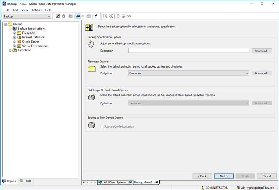Click the grayed last toolbar icon on the right

129,16
